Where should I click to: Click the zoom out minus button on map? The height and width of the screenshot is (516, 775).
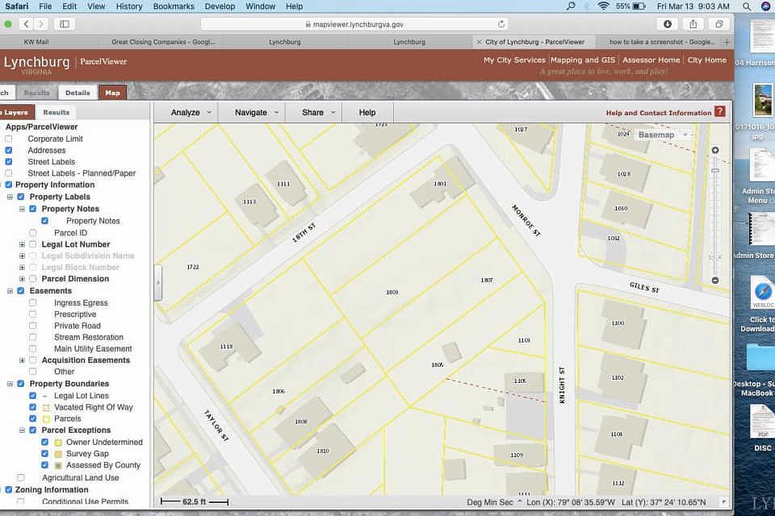click(x=714, y=280)
